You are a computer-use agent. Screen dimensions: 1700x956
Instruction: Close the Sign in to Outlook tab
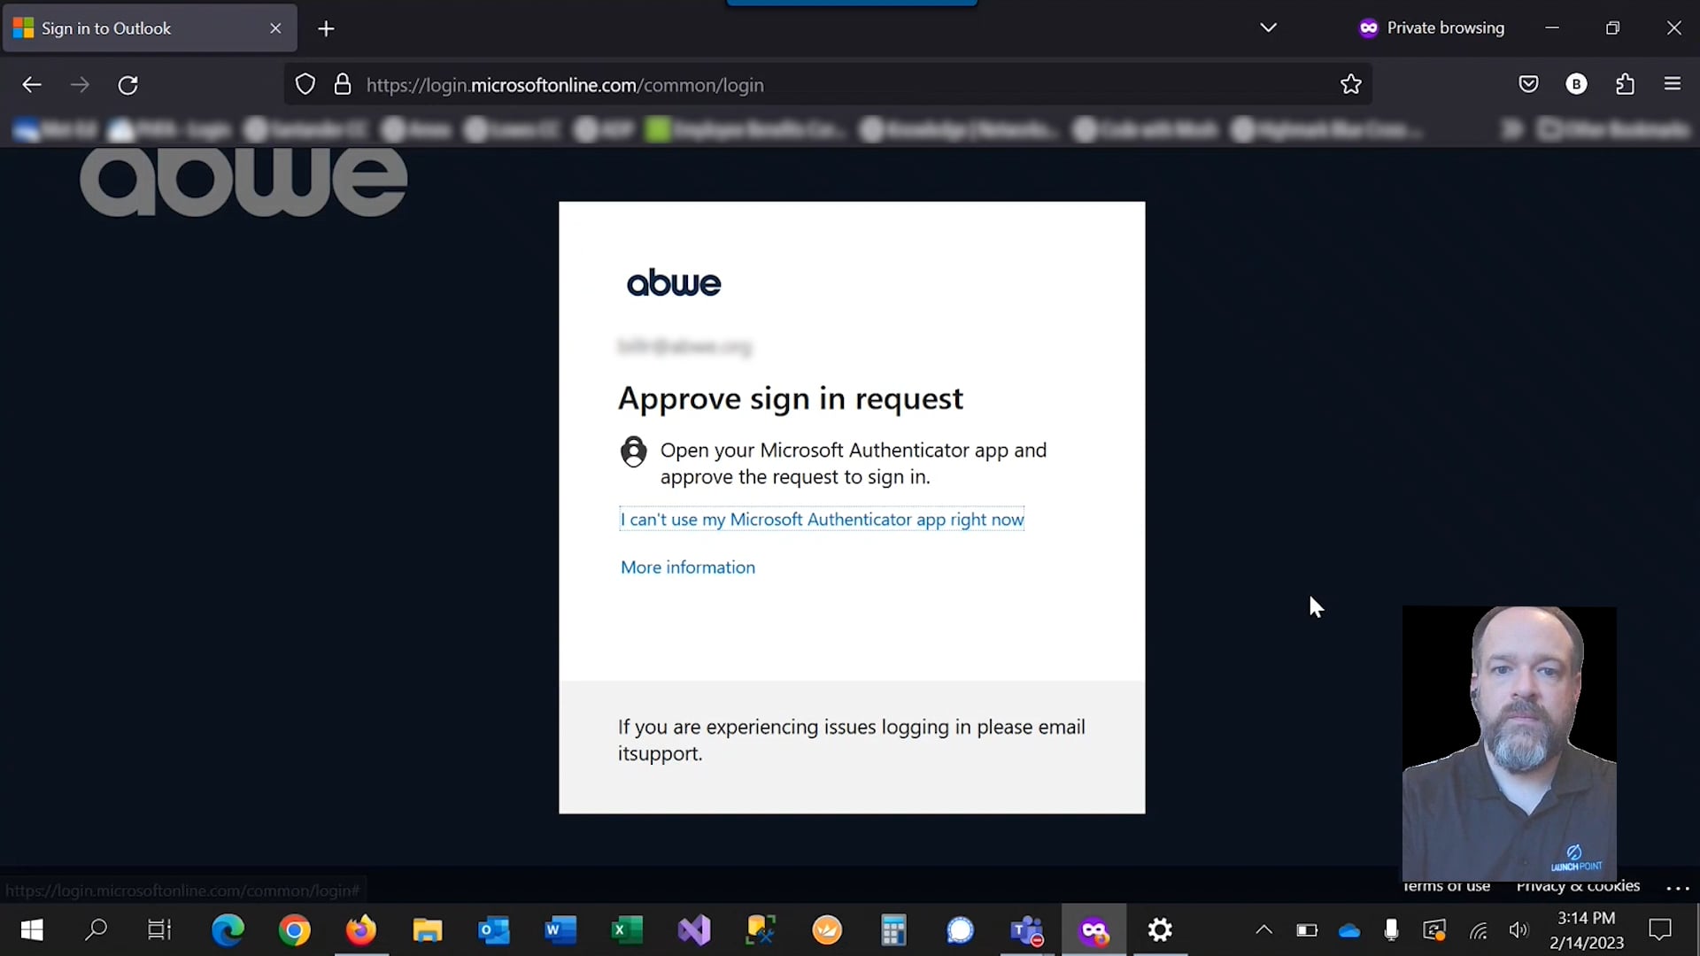275,28
